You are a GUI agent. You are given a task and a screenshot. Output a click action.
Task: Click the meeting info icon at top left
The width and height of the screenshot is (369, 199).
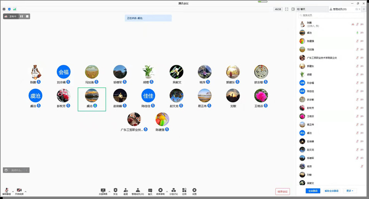(4, 9)
